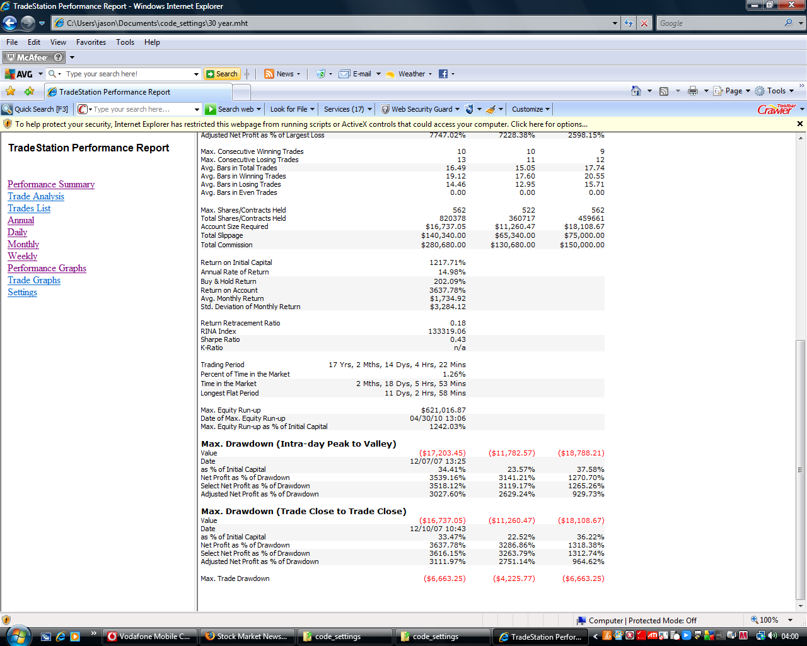Click the Vodafone Mobile Connect taskbar button
This screenshot has width=807, height=646.
pos(150,637)
